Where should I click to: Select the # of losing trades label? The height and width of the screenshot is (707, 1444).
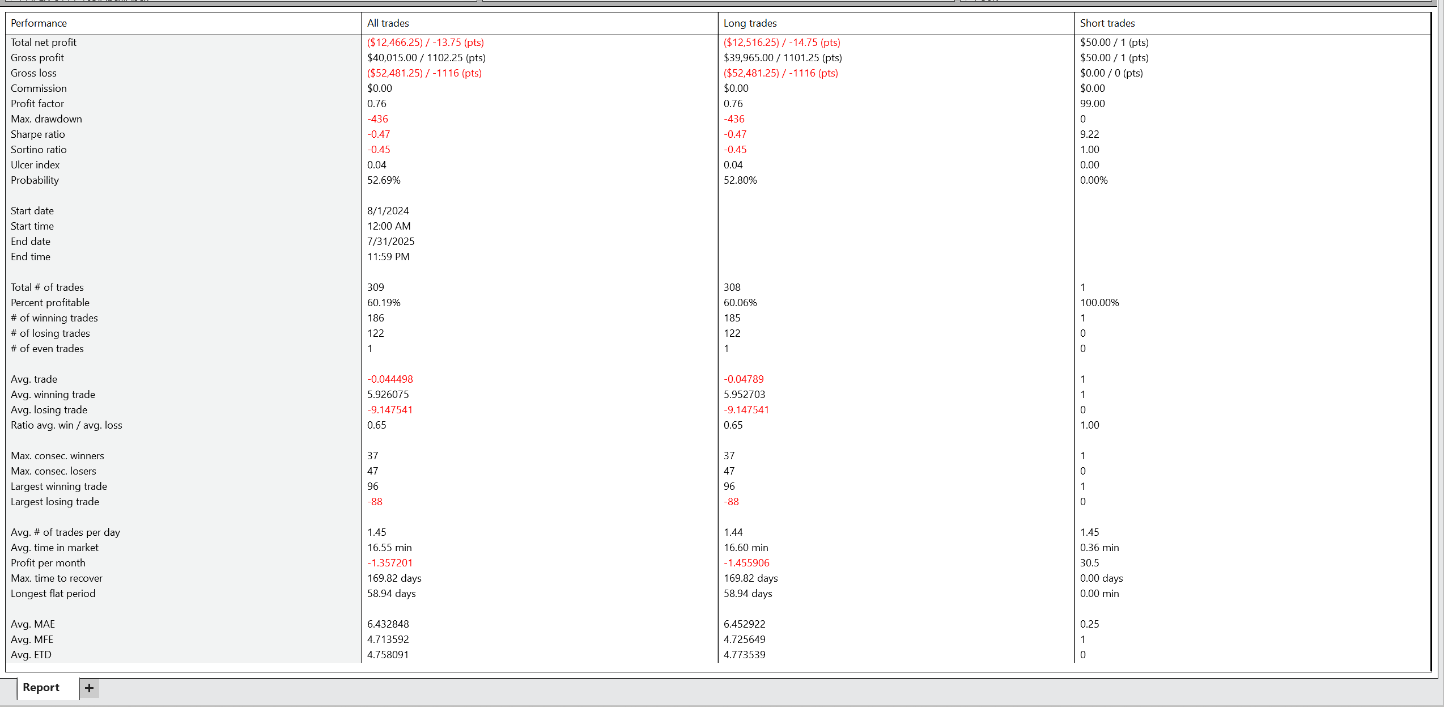(x=50, y=333)
